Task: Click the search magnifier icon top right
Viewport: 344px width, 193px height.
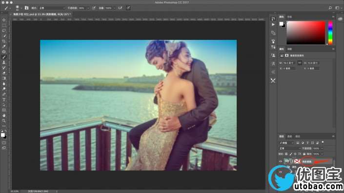Action: coord(330,8)
